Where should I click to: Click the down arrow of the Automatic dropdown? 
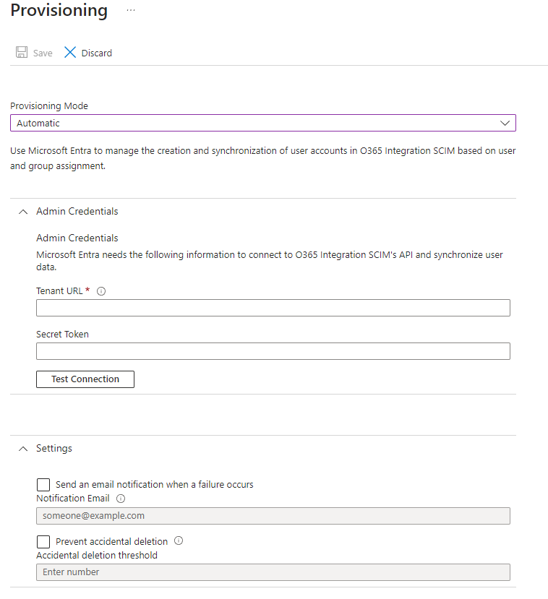pyautogui.click(x=505, y=123)
